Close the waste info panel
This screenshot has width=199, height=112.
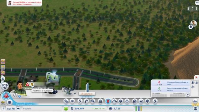point(196,77)
